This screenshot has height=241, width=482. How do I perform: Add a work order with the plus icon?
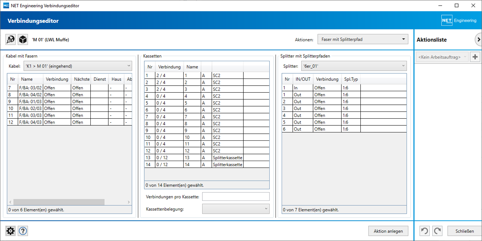click(475, 57)
